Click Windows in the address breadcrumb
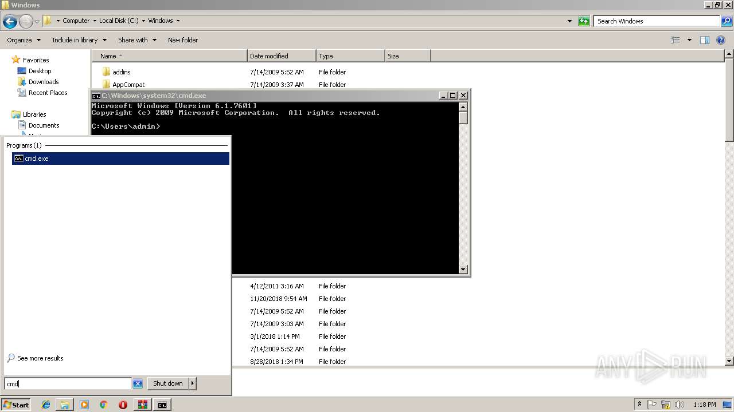This screenshot has height=412, width=734. pyautogui.click(x=161, y=21)
